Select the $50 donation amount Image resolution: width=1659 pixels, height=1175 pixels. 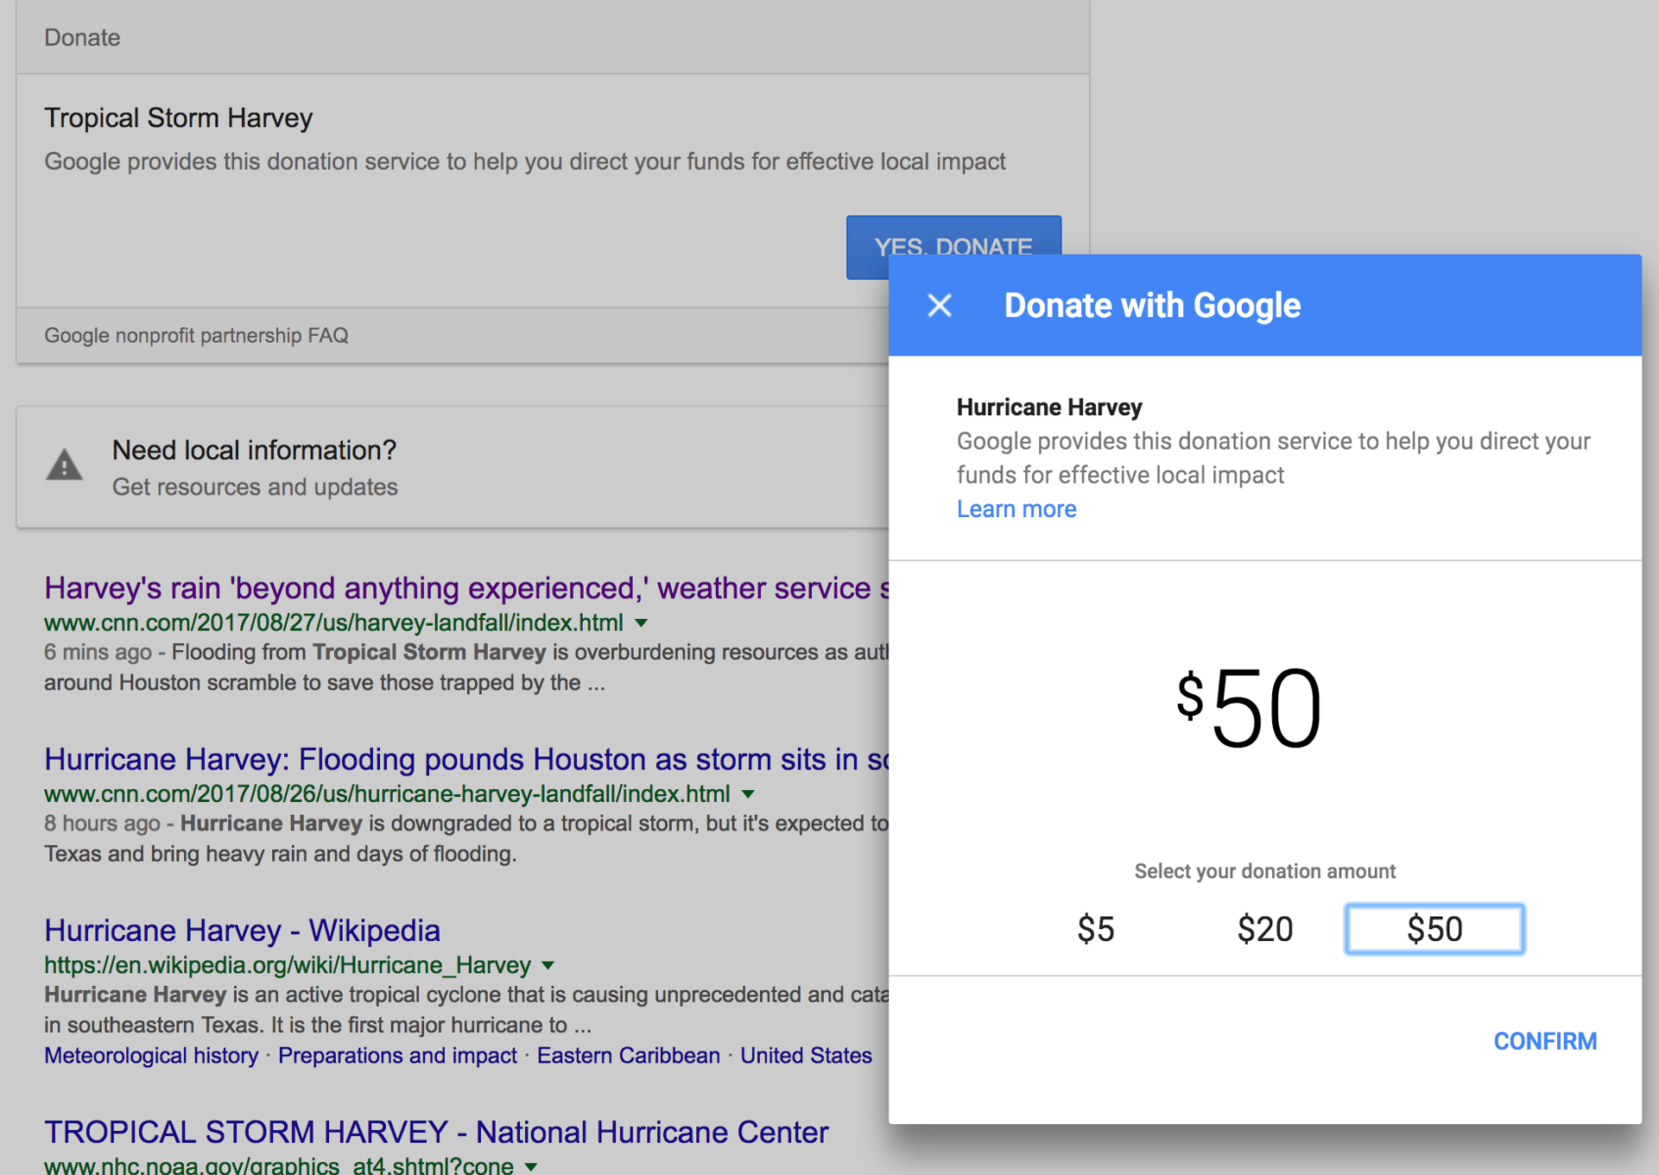pyautogui.click(x=1435, y=929)
